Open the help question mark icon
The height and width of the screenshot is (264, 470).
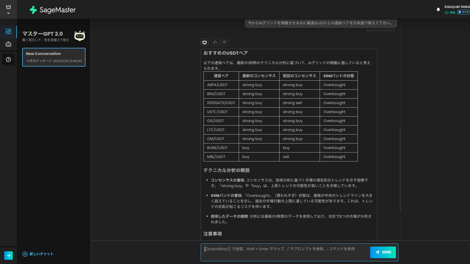(x=8, y=59)
